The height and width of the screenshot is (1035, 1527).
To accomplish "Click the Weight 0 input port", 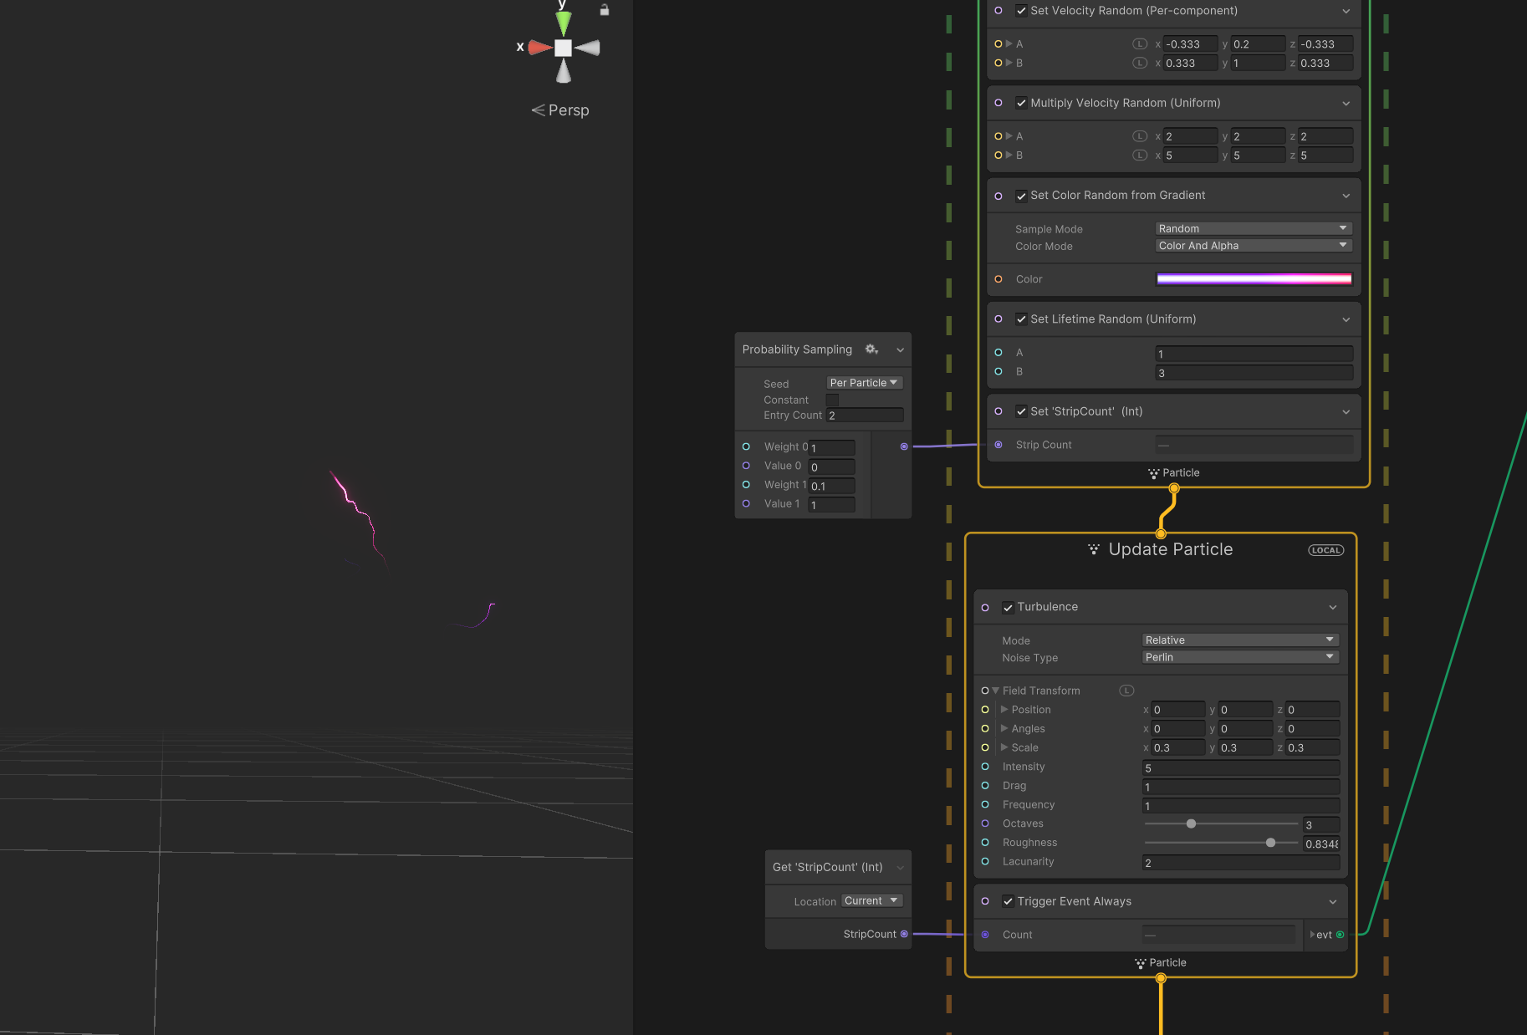I will (x=746, y=446).
